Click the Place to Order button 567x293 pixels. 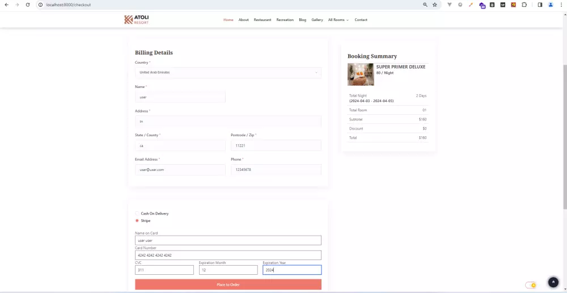pyautogui.click(x=228, y=284)
